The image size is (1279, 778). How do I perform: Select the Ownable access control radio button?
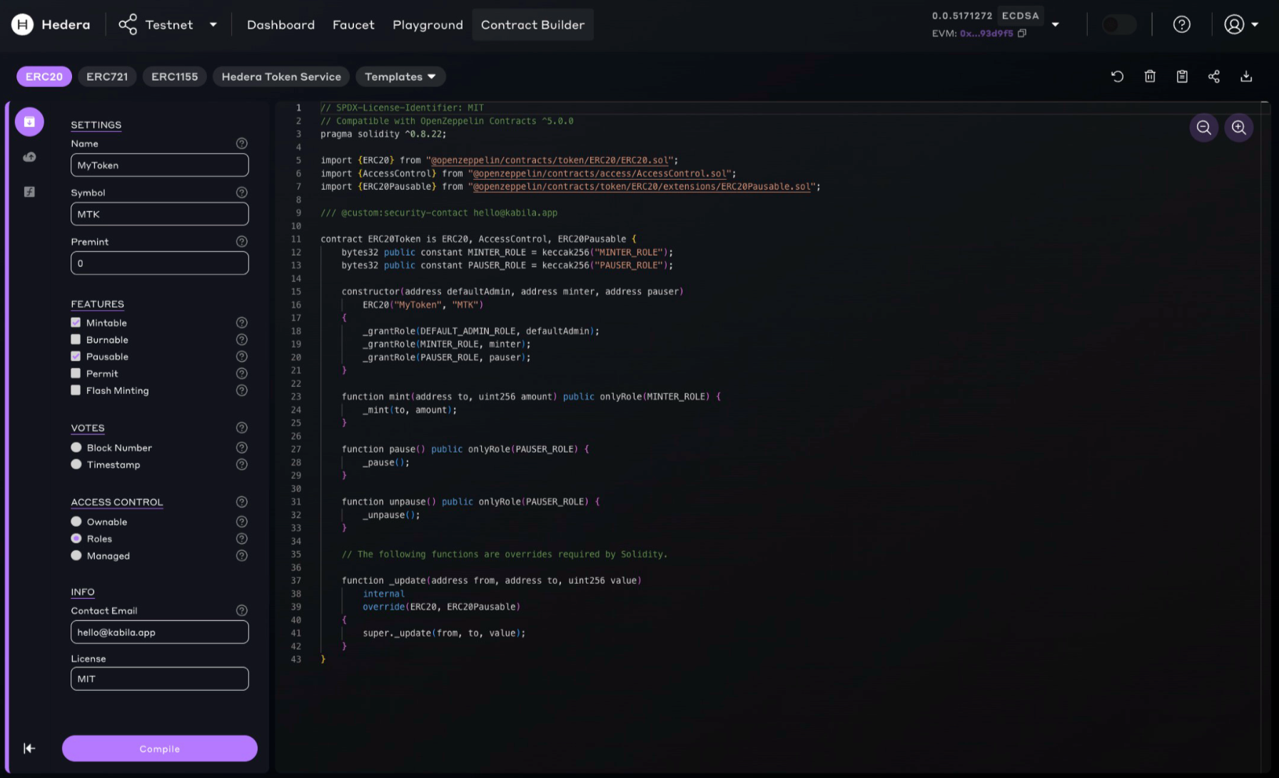(76, 521)
